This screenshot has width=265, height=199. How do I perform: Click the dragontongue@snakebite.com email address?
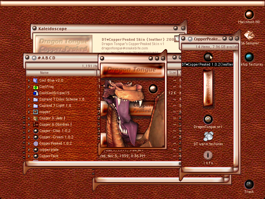click(x=125, y=48)
